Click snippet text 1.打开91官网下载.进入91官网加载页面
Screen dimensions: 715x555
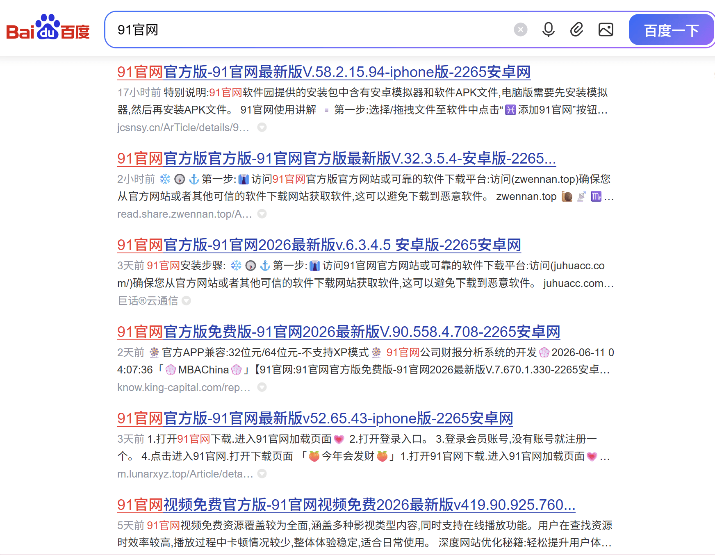[239, 439]
